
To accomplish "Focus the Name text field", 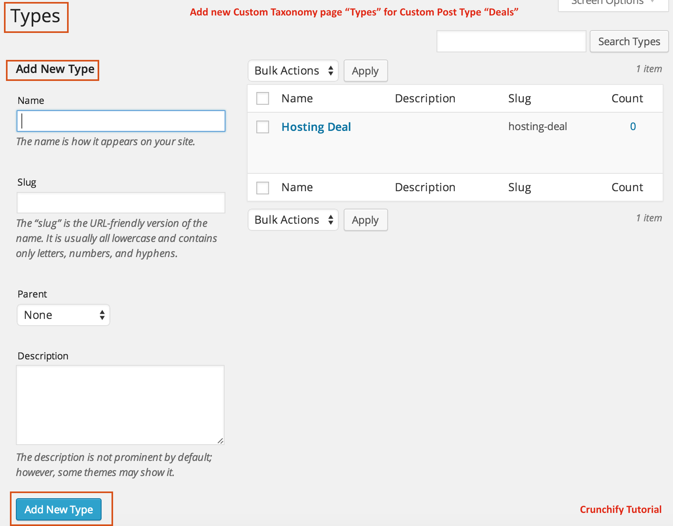I will click(x=121, y=121).
